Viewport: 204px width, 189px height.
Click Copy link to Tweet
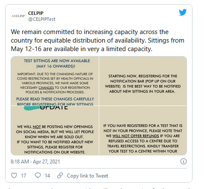pos(87,176)
